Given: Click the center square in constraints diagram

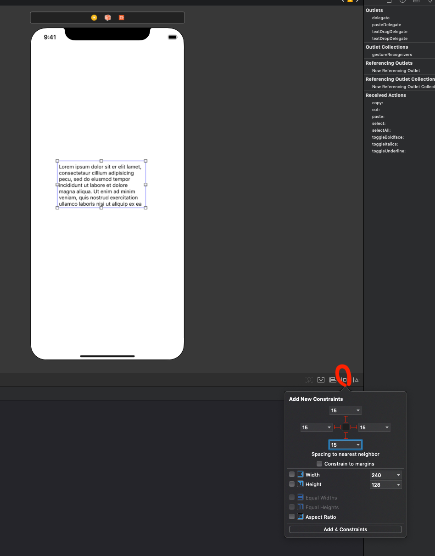Looking at the screenshot, I should tap(346, 427).
